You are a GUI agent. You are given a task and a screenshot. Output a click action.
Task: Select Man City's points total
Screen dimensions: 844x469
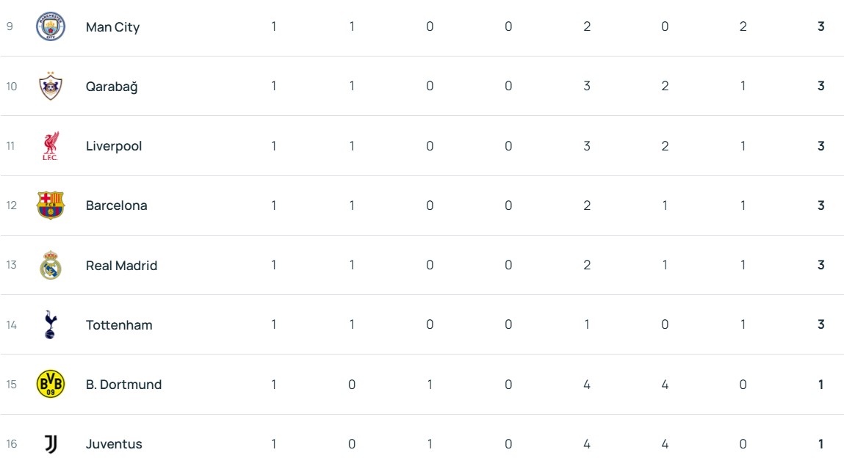[821, 26]
